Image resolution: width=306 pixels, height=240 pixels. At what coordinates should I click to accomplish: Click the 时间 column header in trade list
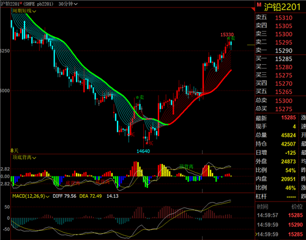click(263, 207)
